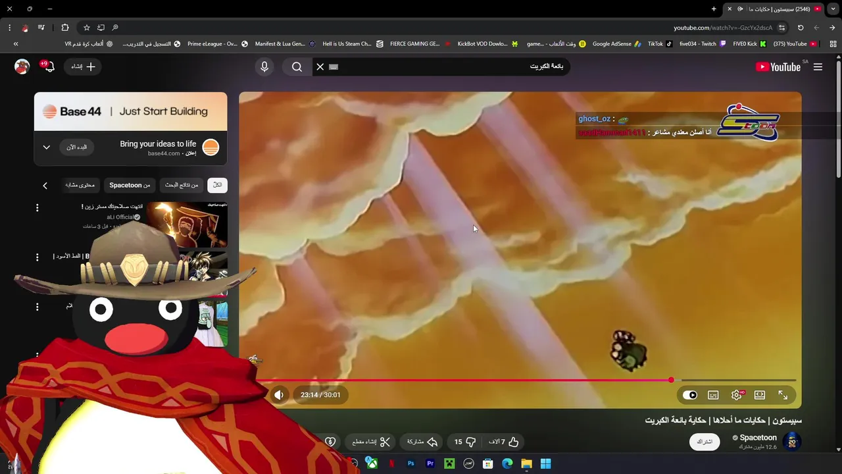The image size is (842, 474).
Task: Go back with the browser back arrow
Action: click(832, 28)
